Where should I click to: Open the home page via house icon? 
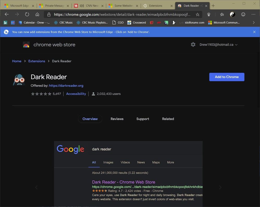coord(37,14)
